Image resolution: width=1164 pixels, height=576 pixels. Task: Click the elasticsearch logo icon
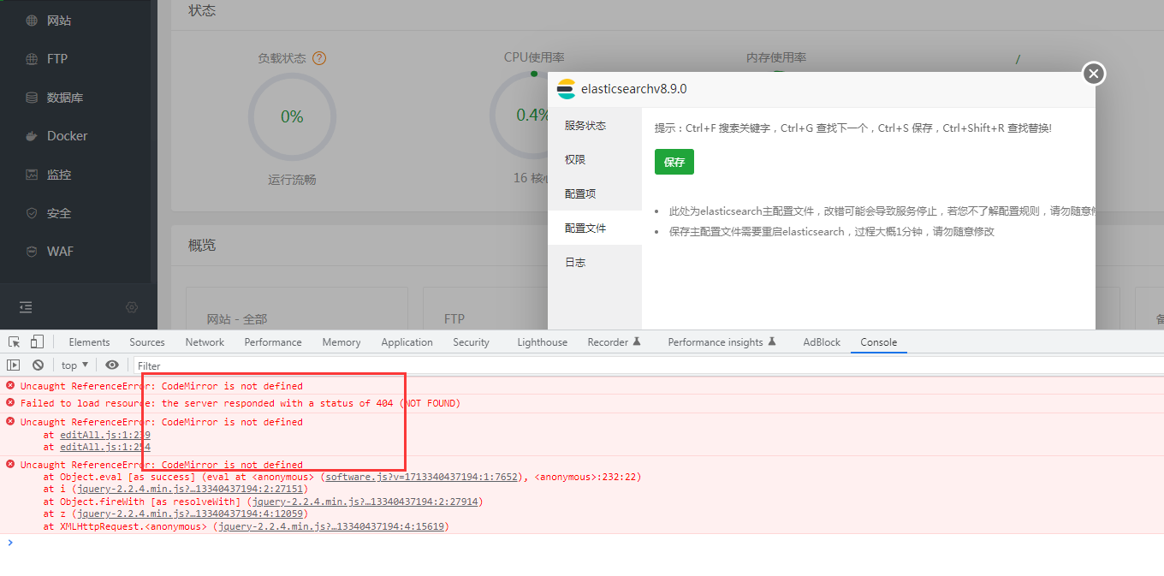pos(565,89)
